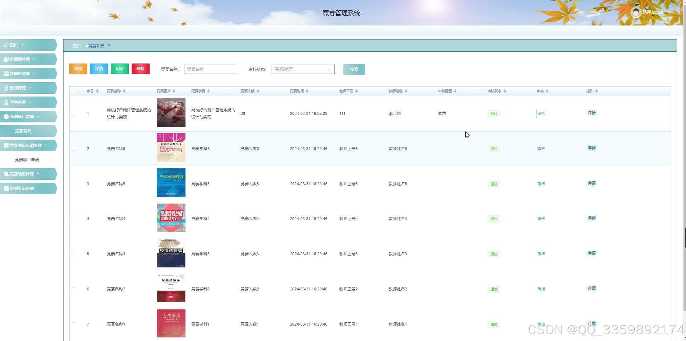Sort by 竞赛图片 column arrows
Image resolution: width=686 pixels, height=341 pixels.
(174, 91)
